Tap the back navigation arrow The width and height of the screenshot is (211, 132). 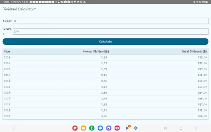[x=196, y=128]
